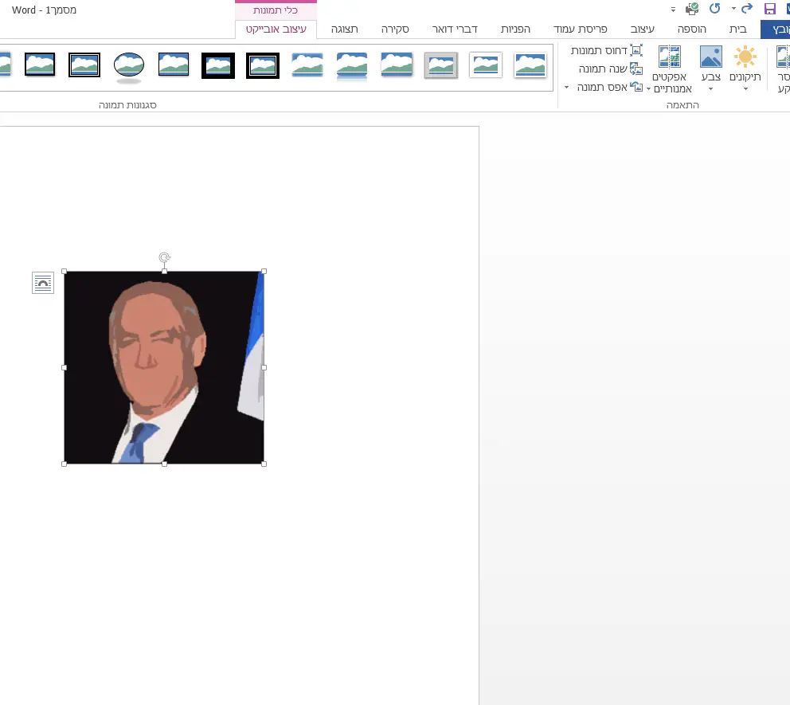
Task: Click the circular Repeat arrow icon
Action: pos(714,9)
